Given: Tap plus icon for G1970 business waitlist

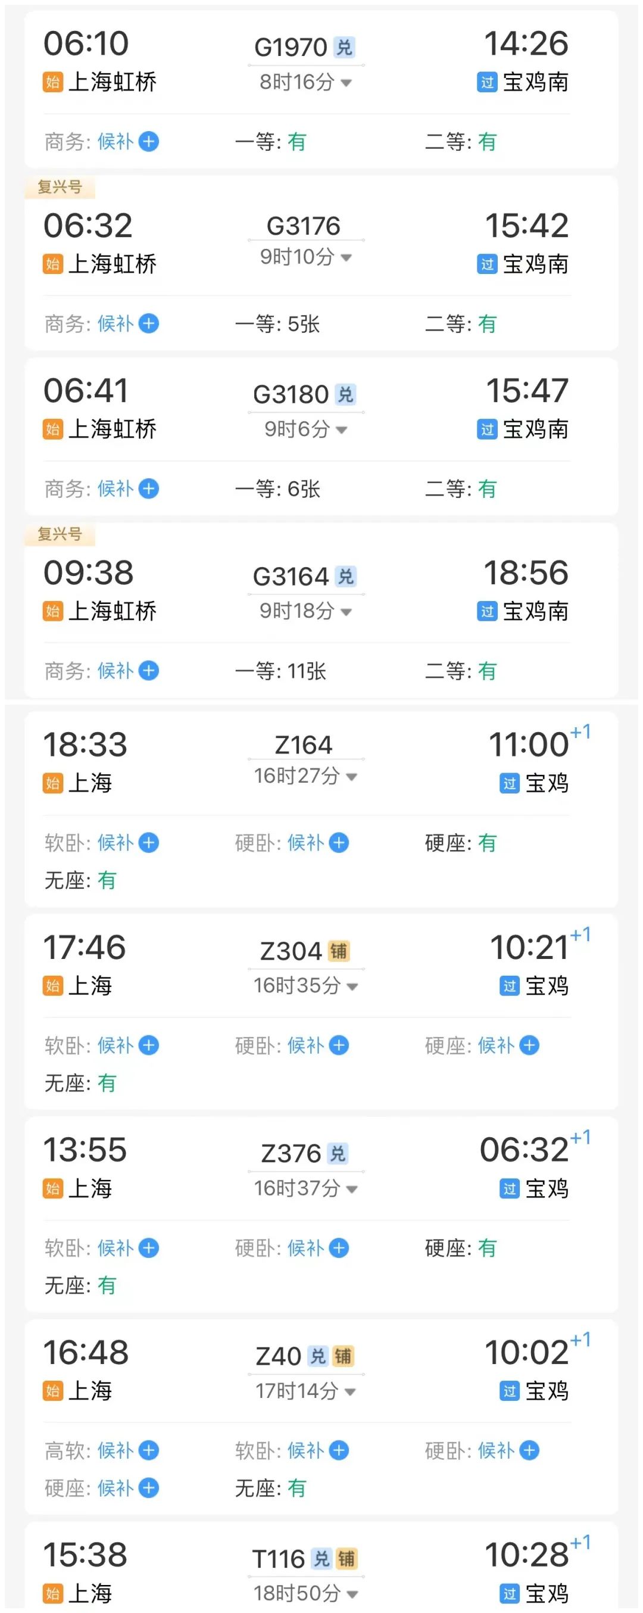Looking at the screenshot, I should [x=148, y=142].
